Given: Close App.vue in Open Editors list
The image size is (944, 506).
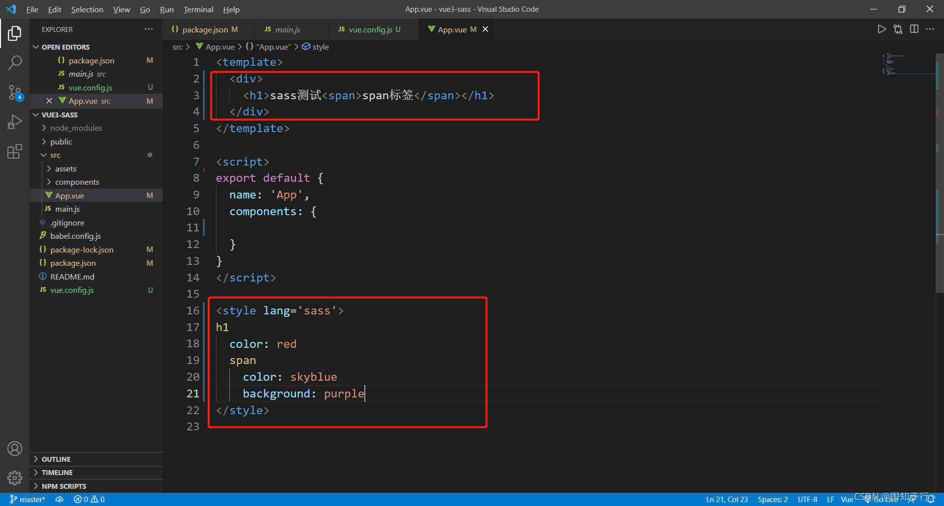Looking at the screenshot, I should 49,101.
